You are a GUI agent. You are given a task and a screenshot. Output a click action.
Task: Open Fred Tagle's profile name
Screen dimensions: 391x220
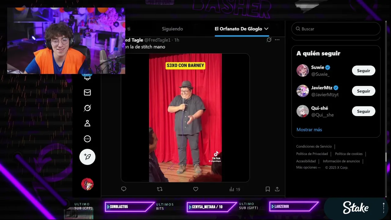click(134, 40)
